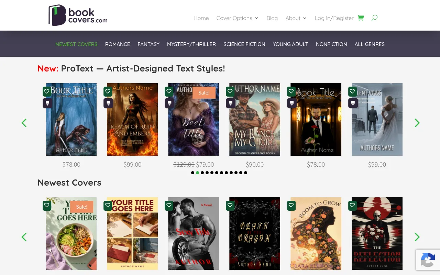Toggle wishlist heart on salad bowl cover
Image resolution: width=440 pixels, height=275 pixels.
pos(47,206)
